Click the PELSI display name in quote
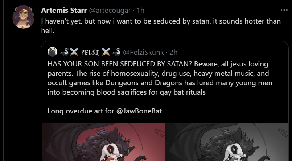 pos(90,52)
